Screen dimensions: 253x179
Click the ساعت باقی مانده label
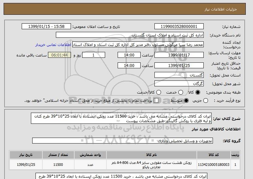coord(32,55)
